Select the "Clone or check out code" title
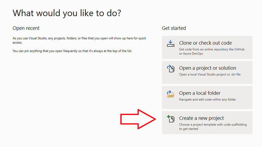Image resolution: width=262 pixels, height=147 pixels. (x=205, y=43)
